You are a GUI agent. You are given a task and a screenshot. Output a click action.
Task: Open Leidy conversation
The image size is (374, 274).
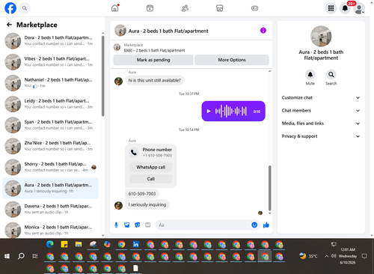click(51, 104)
